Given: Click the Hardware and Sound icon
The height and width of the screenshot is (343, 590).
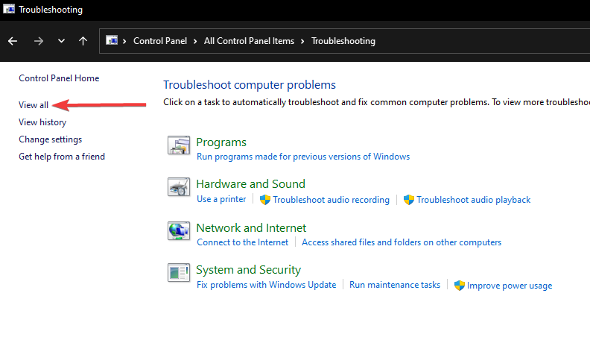Looking at the screenshot, I should point(179,187).
